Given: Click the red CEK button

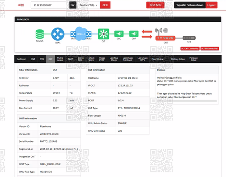Looking at the screenshot, I should click(x=105, y=5).
